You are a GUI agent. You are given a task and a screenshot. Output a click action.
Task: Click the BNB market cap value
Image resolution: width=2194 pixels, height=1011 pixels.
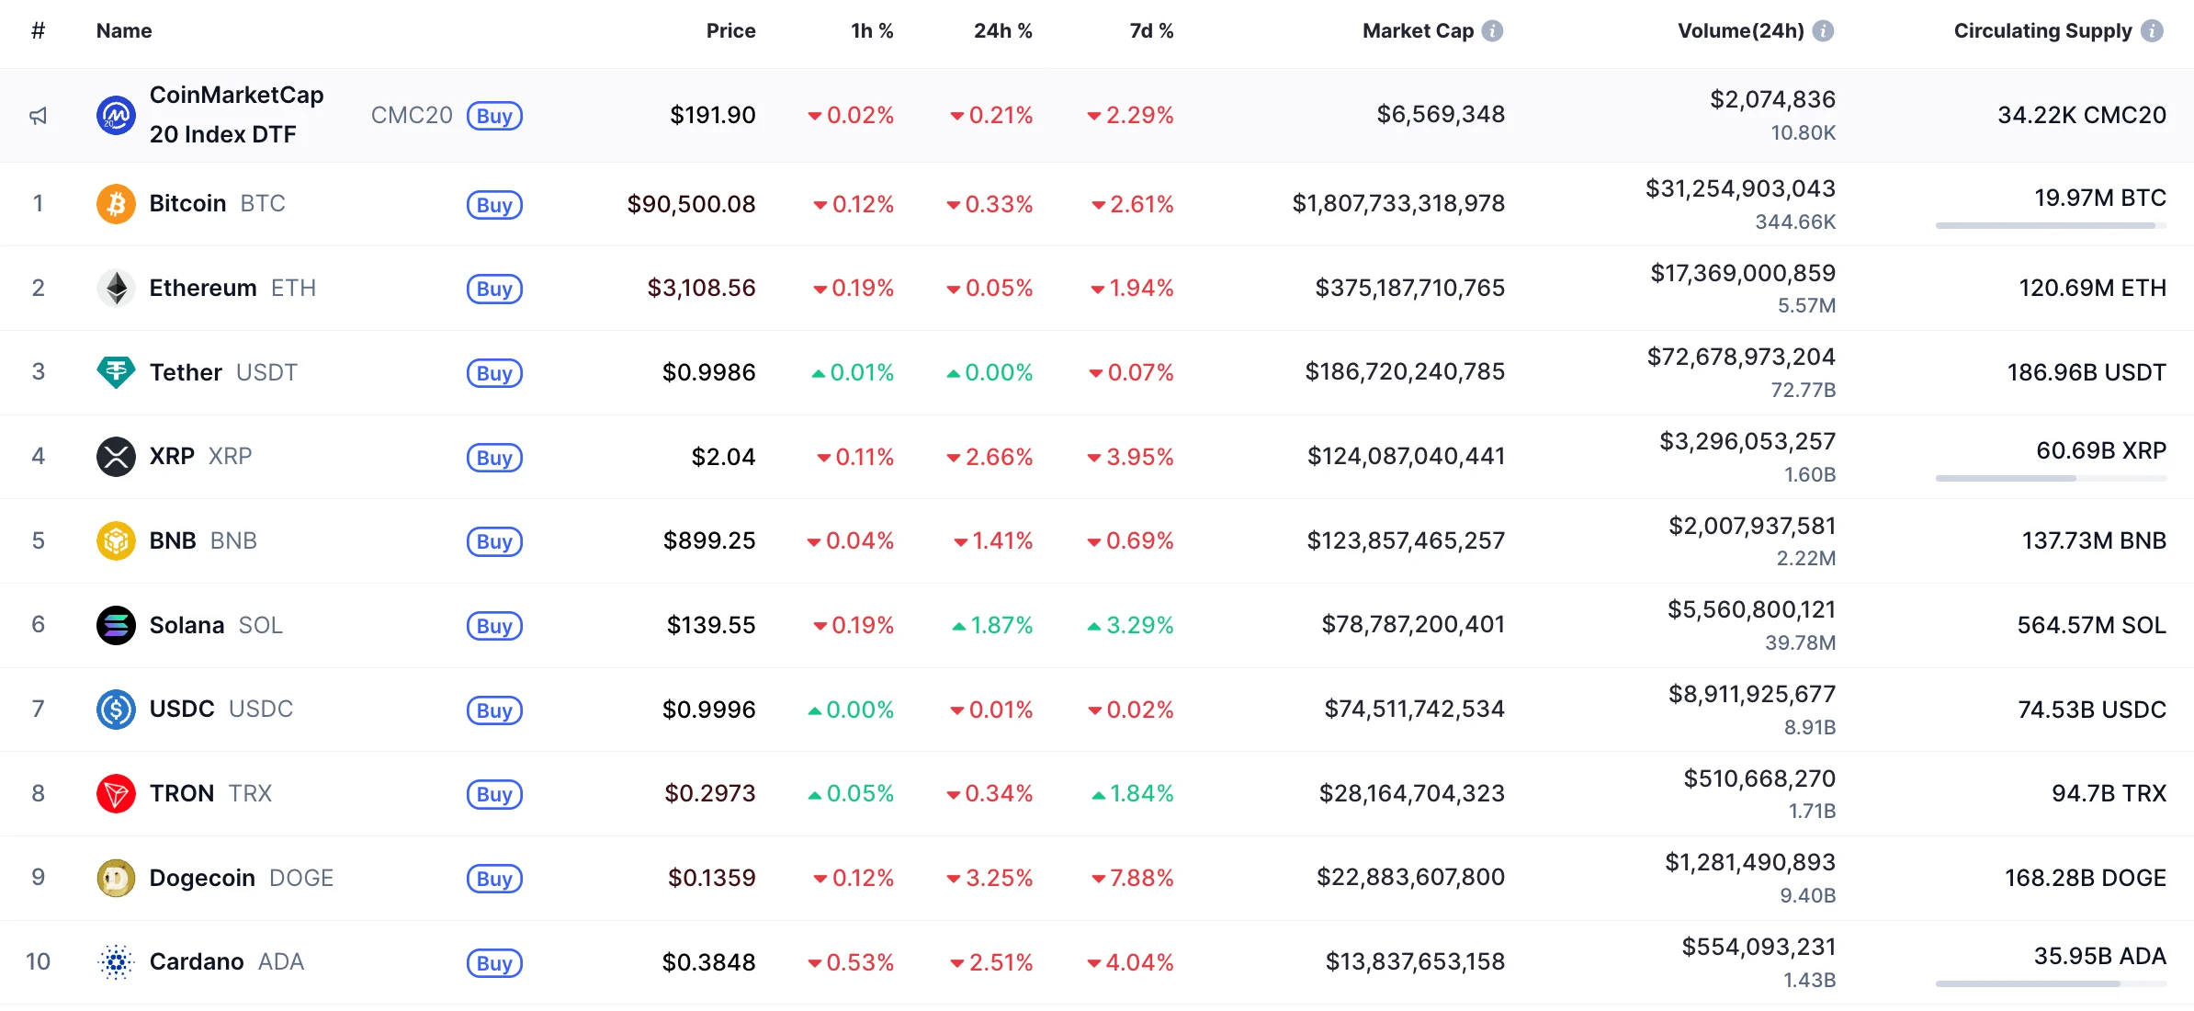click(1406, 540)
